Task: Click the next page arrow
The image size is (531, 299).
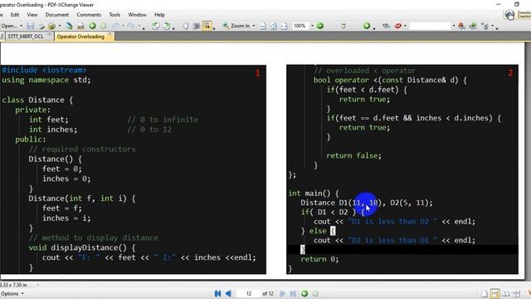Action: pyautogui.click(x=282, y=293)
